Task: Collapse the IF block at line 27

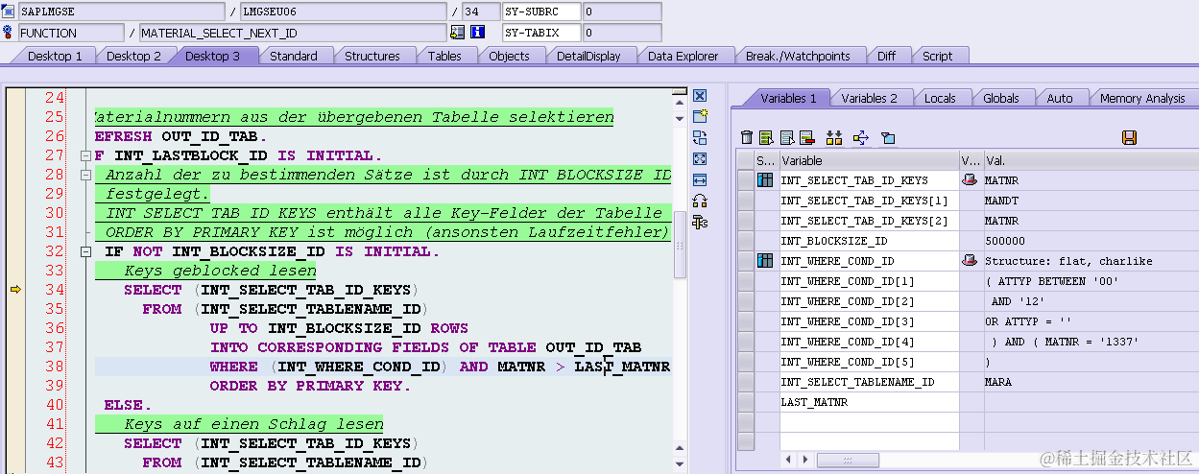Action: tap(86, 155)
